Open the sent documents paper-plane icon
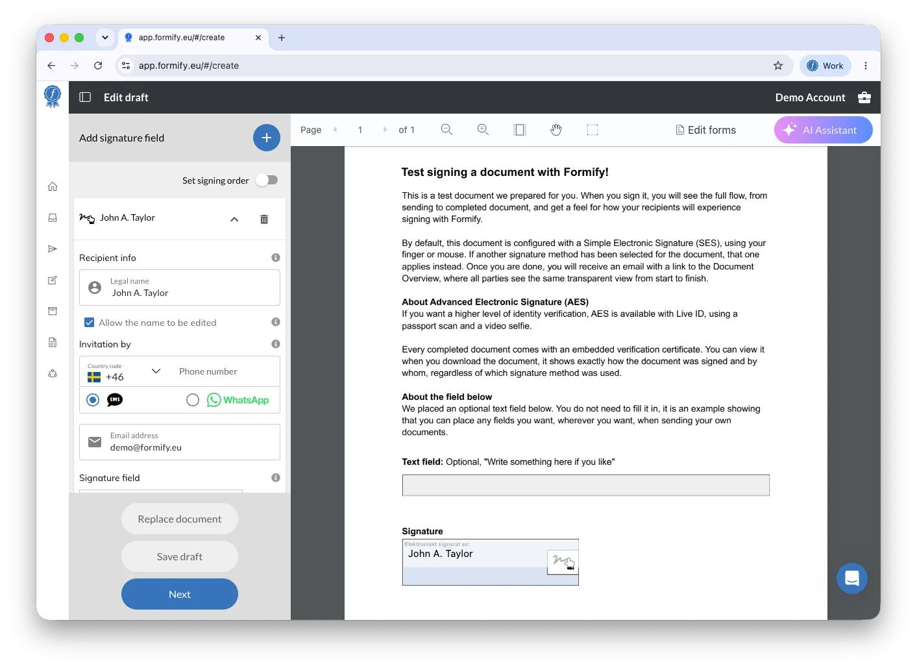Image resolution: width=917 pixels, height=668 pixels. coord(53,249)
